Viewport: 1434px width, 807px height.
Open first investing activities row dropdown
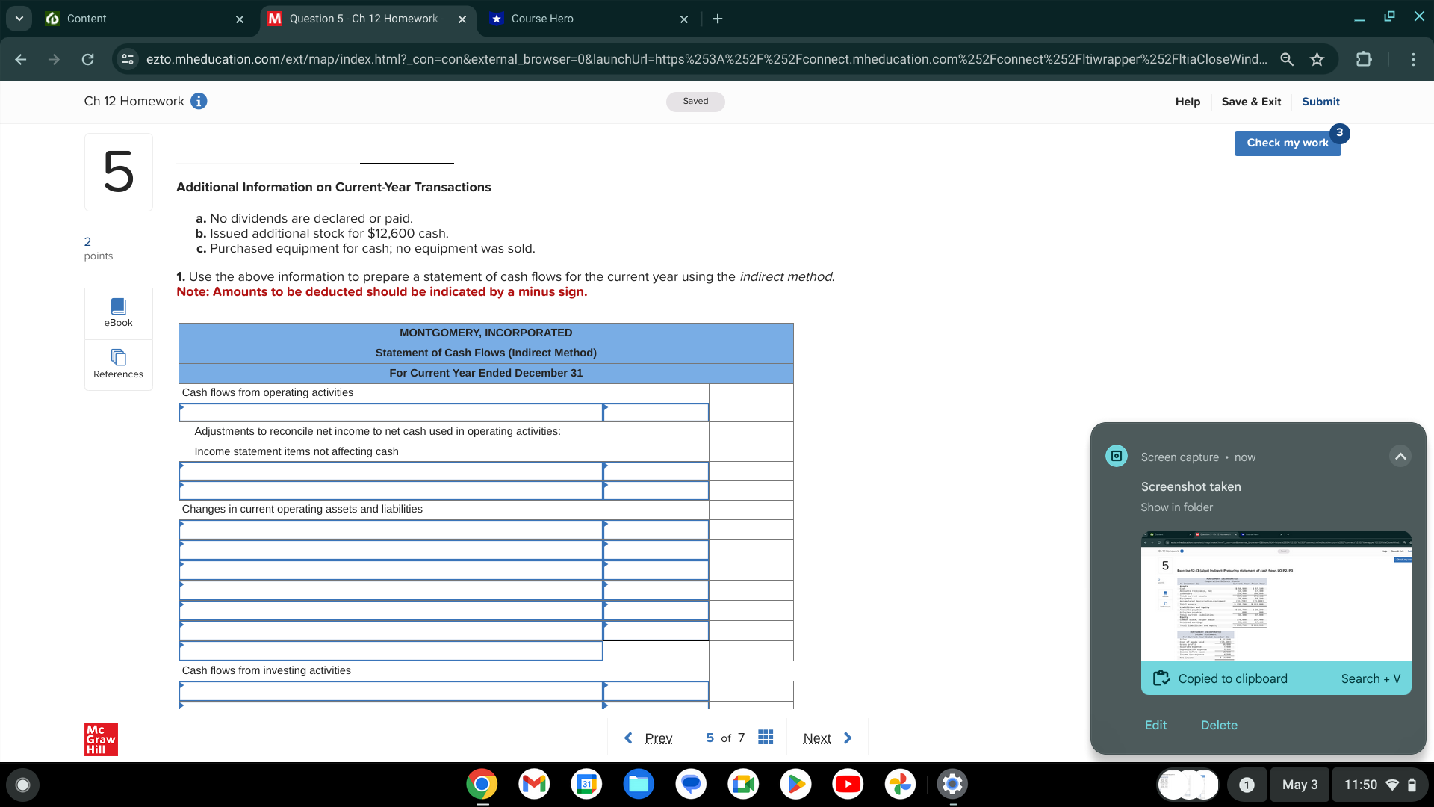click(x=390, y=691)
